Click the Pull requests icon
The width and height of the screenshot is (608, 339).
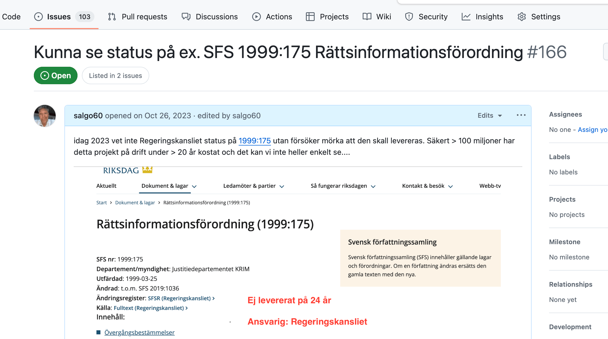pos(112,17)
